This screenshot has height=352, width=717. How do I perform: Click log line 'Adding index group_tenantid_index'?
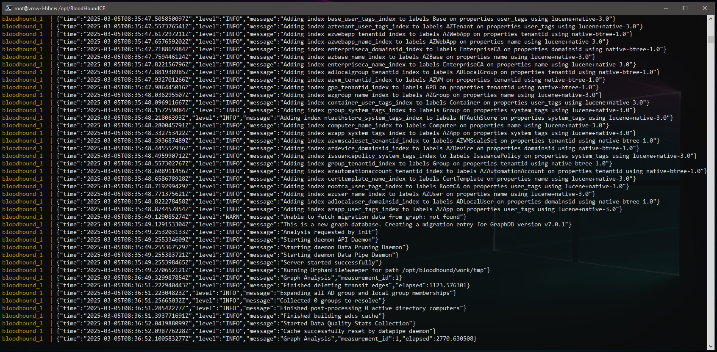click(x=307, y=164)
